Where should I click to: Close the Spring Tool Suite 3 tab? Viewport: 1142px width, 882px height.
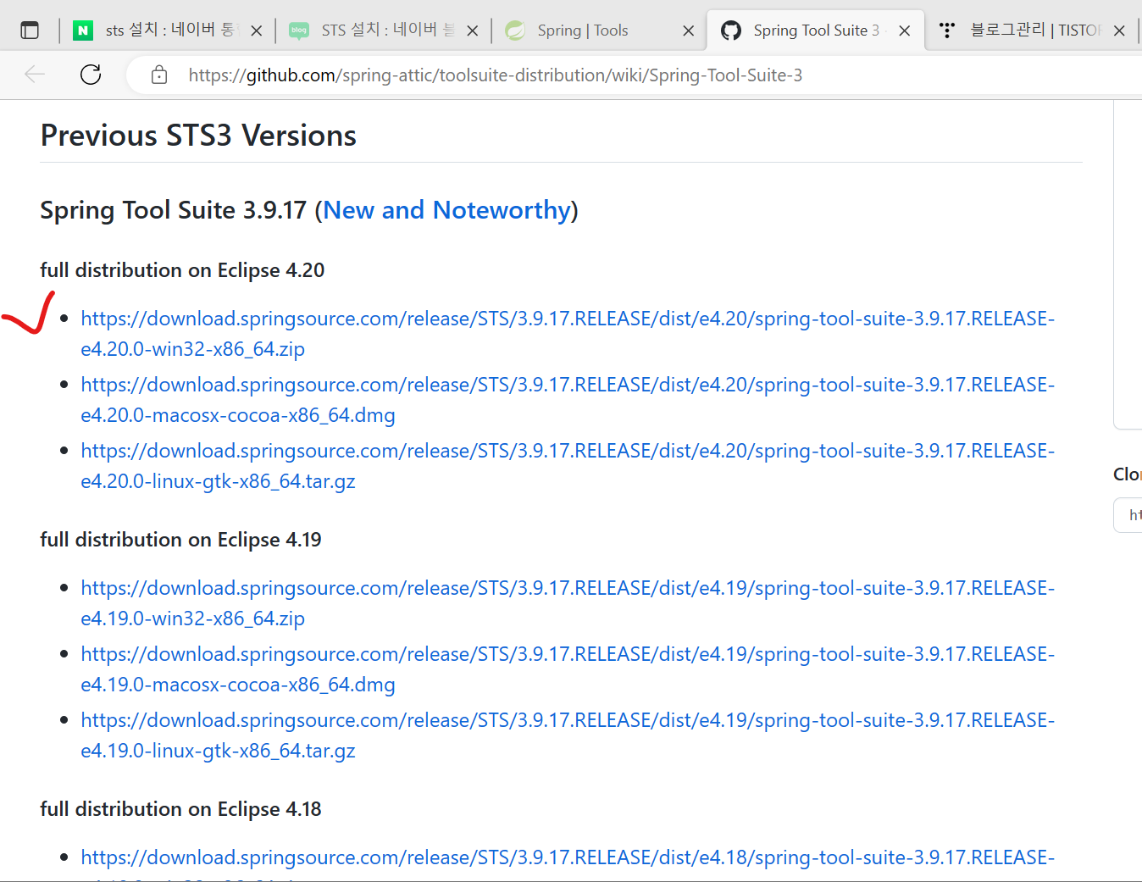coord(905,31)
